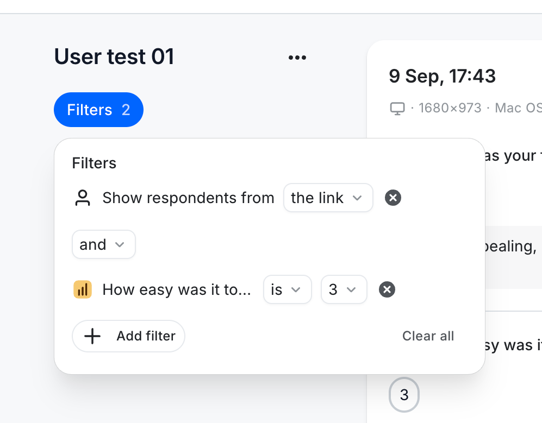Remove the 'Show respondents from' filter
Image resolution: width=542 pixels, height=423 pixels.
coord(393,198)
